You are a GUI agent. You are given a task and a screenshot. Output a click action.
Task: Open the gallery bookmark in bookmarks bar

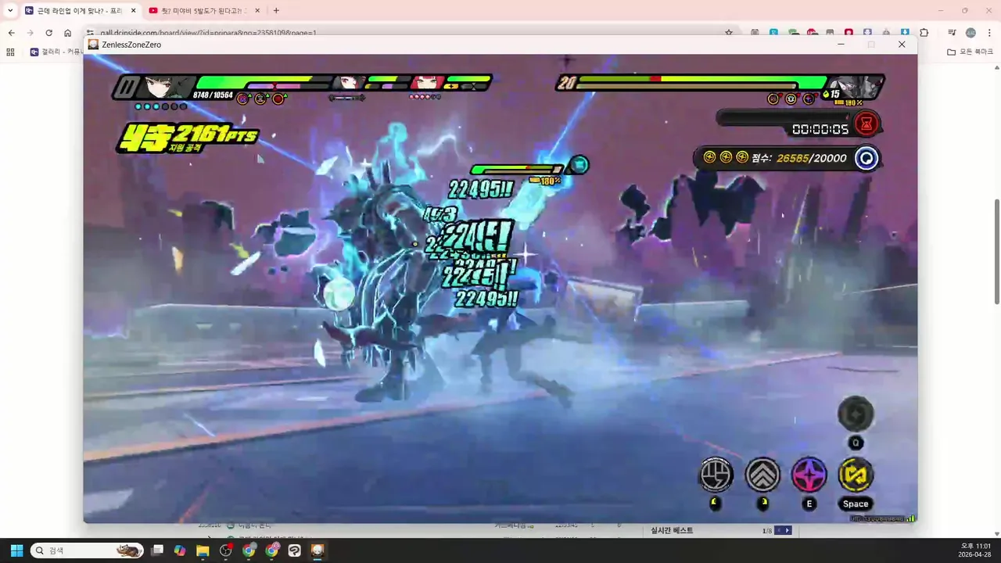56,52
